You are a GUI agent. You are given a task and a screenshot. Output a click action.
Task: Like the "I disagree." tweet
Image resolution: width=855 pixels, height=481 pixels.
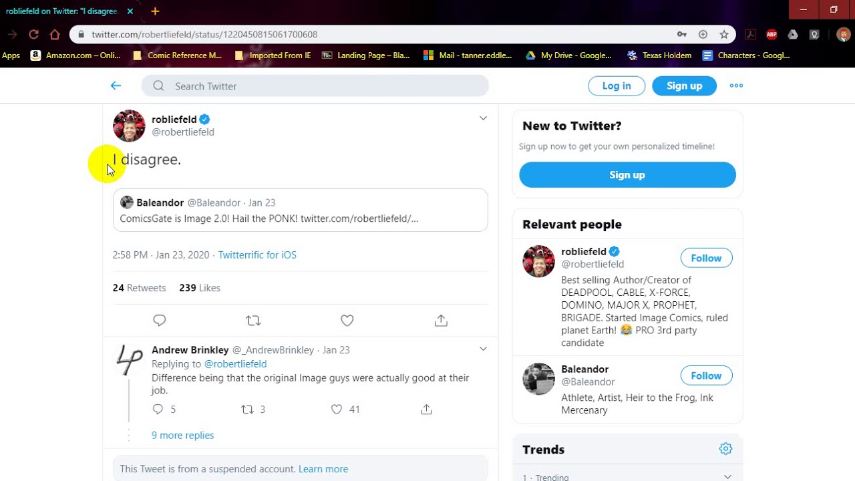(x=347, y=321)
